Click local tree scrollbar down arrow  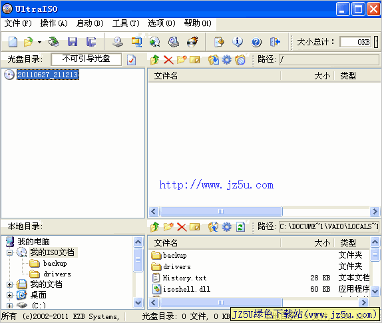pos(138,302)
